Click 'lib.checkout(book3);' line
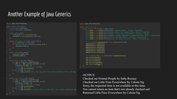This screenshot has height=99, width=177. tap(93, 59)
